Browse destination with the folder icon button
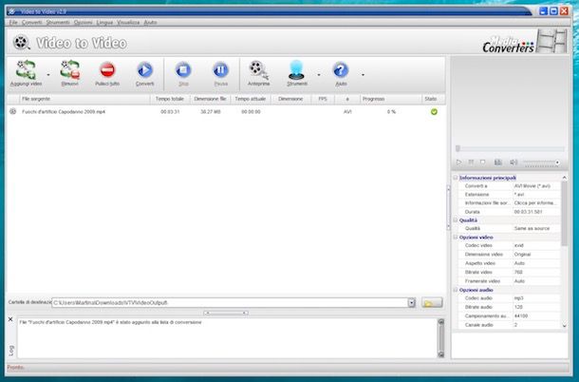The width and height of the screenshot is (579, 382). 432,303
